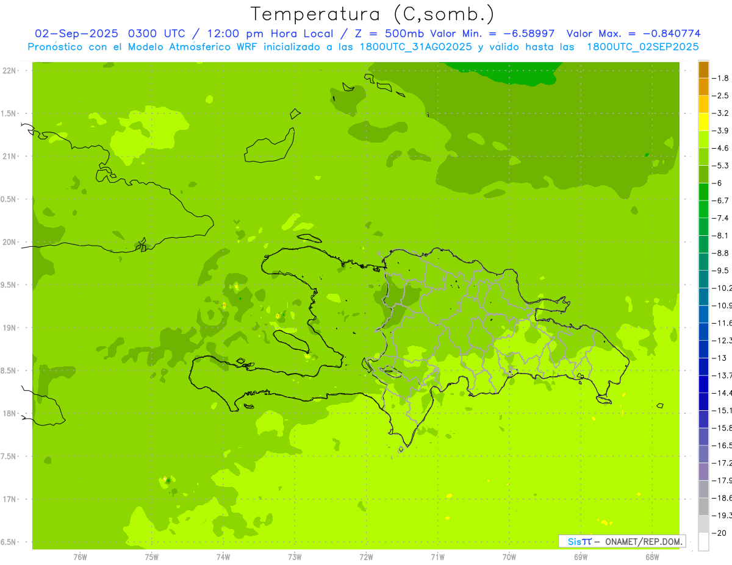The height and width of the screenshot is (565, 732).
Task: Click the '-20' colorbar value
Action: point(719,533)
